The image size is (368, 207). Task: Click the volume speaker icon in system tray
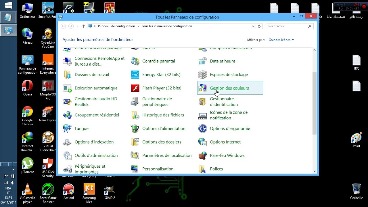(x=12, y=183)
